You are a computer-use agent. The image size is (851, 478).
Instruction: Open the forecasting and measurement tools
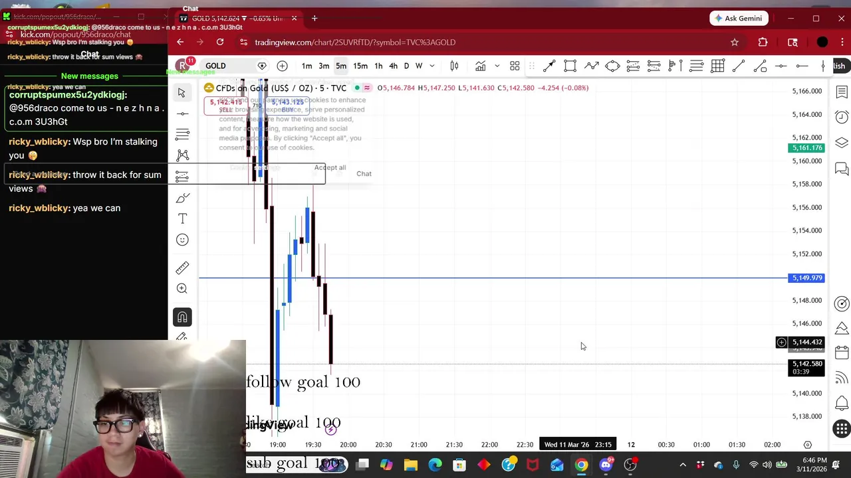tap(182, 177)
